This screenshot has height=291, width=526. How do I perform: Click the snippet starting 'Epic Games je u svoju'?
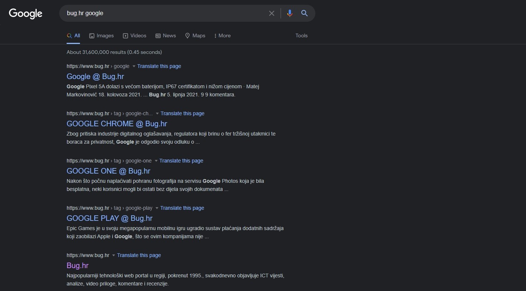coord(175,232)
